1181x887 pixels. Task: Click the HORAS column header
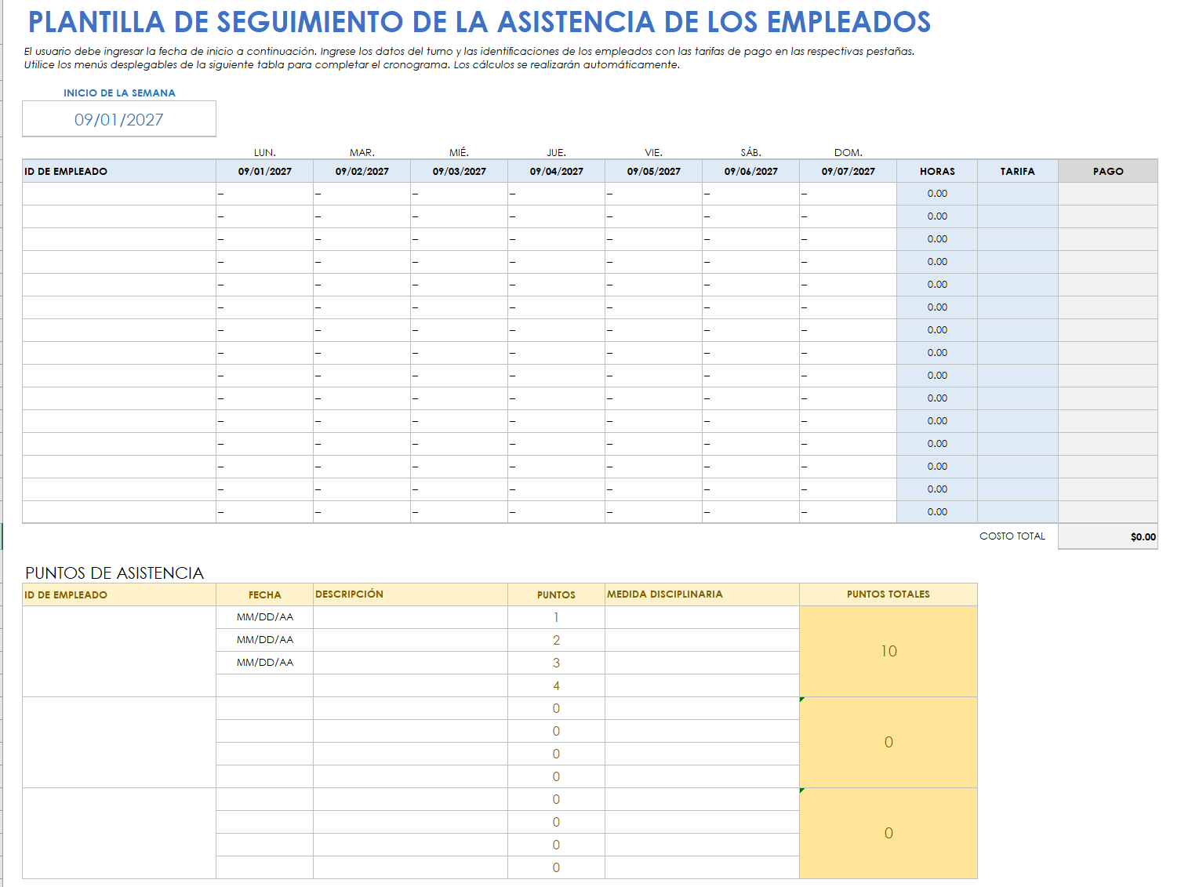[937, 171]
